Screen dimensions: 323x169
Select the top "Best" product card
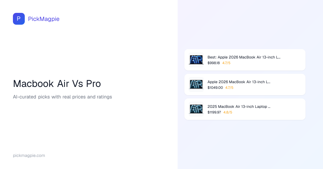click(x=291, y=60)
